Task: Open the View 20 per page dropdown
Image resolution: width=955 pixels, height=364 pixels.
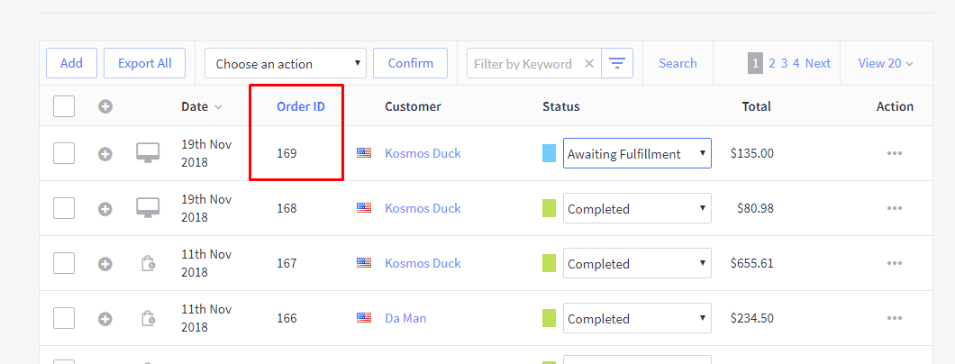Action: [x=886, y=63]
